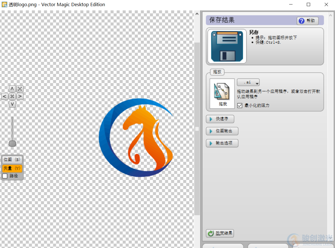This screenshot has width=335, height=248.
Task: Pan the preview left with the < arrow
Action: [x=5, y=96]
